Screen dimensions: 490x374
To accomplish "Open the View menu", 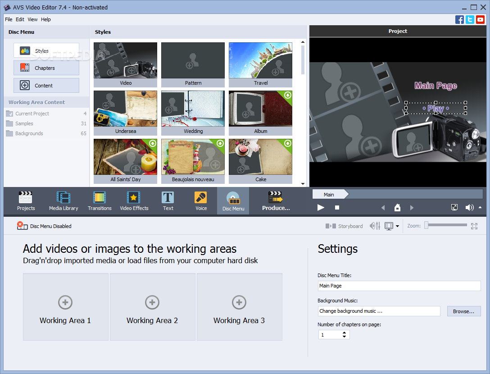I will tap(32, 19).
